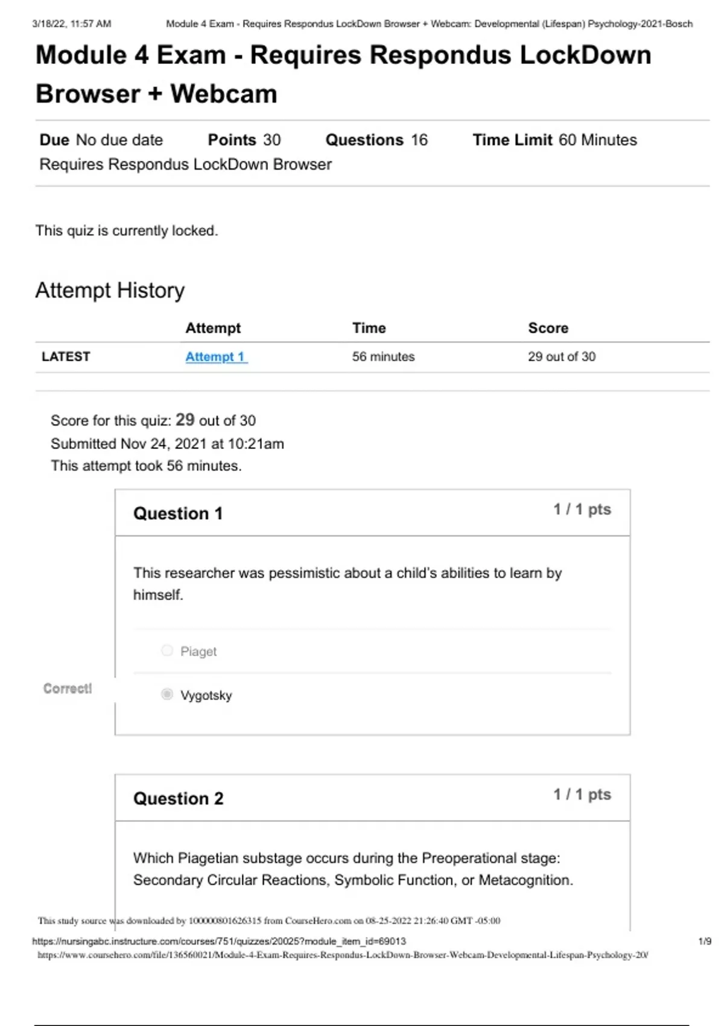
Task: Click the Time column header
Action: tap(369, 328)
